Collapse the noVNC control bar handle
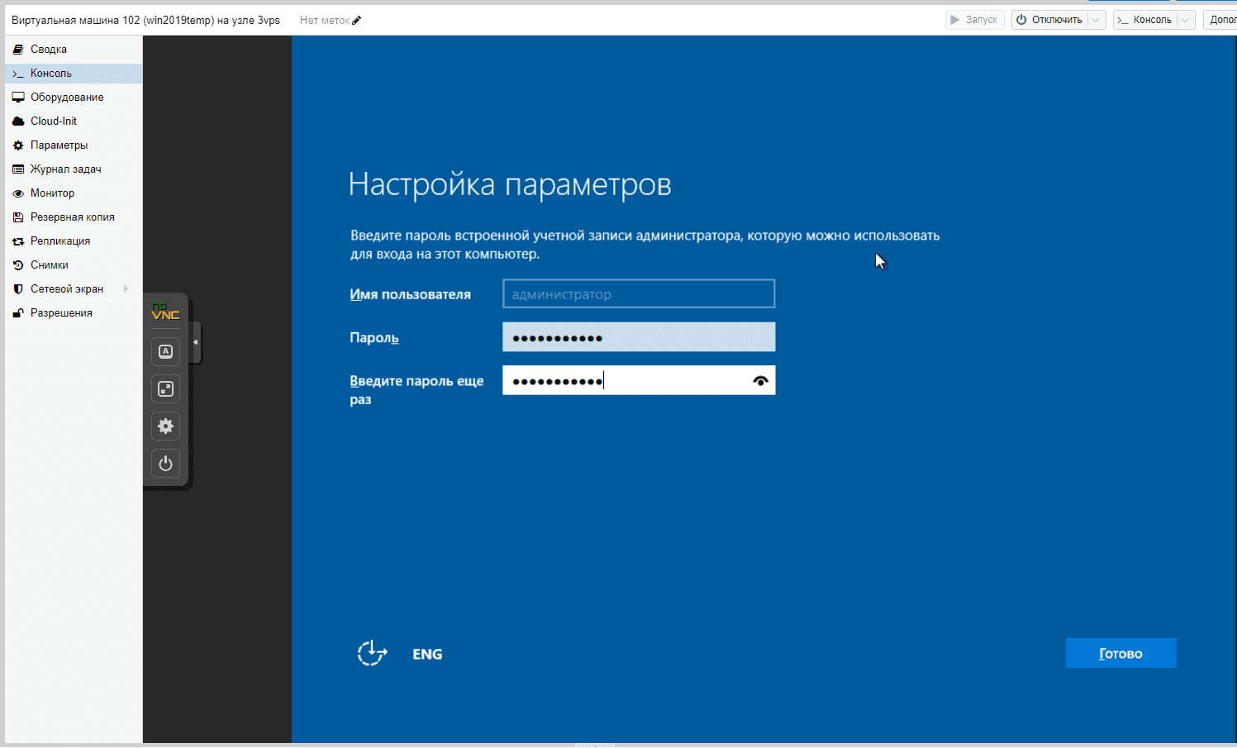1237x748 pixels. [196, 342]
